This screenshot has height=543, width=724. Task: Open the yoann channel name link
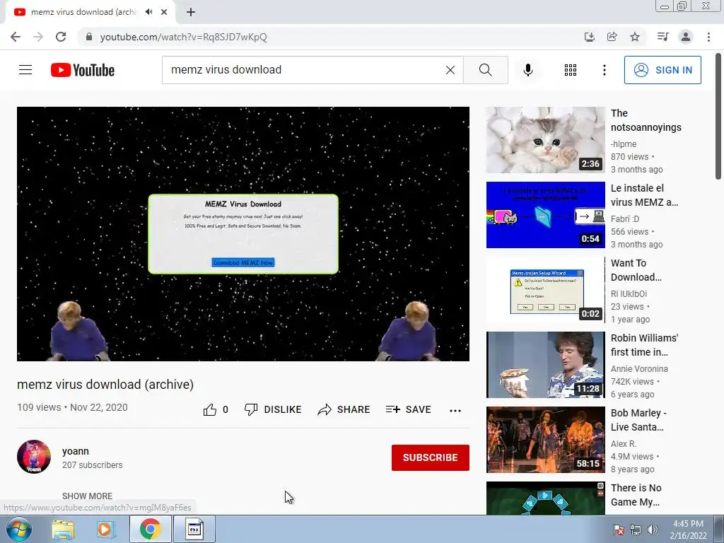tap(76, 451)
